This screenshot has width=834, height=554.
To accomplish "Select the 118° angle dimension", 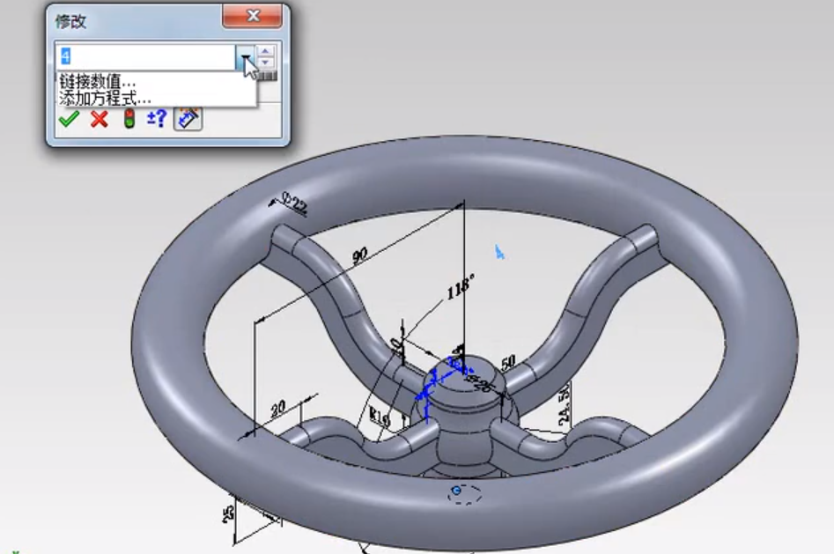I will pyautogui.click(x=461, y=287).
